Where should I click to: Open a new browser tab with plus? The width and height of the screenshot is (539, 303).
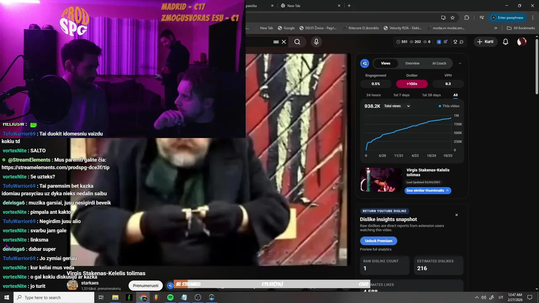tap(349, 5)
